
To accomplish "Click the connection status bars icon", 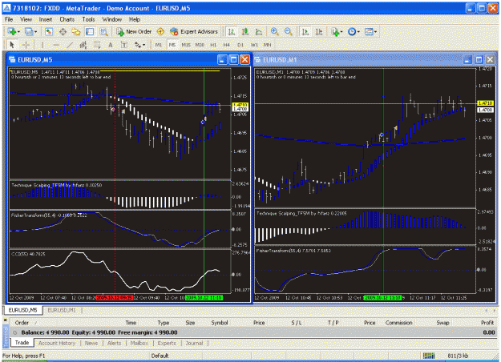I will [429, 356].
